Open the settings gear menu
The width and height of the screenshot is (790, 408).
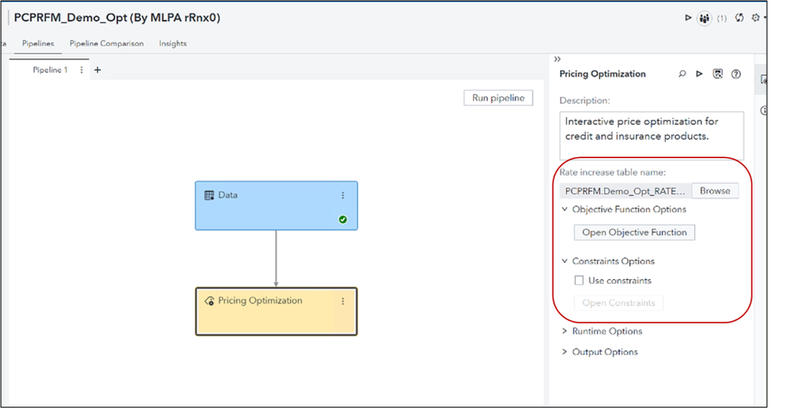pos(756,17)
